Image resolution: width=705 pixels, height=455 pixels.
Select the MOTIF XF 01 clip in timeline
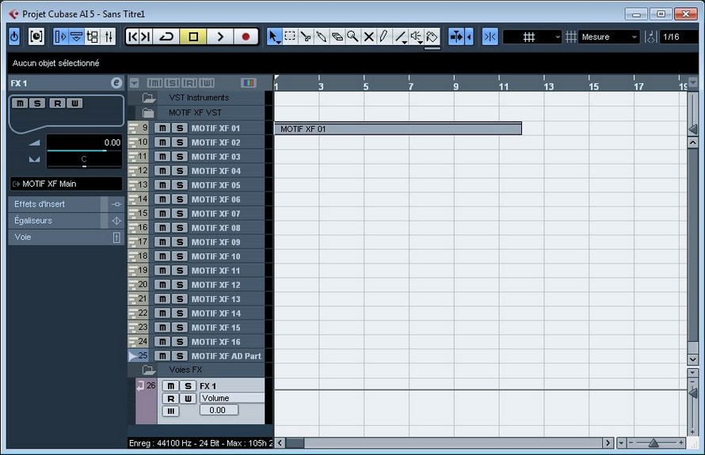click(398, 128)
